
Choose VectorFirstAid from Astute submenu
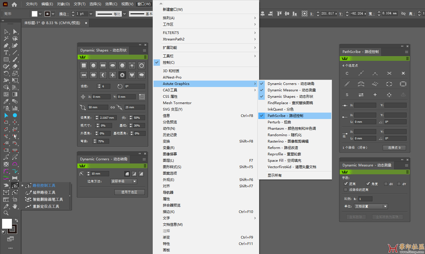tap(295, 167)
